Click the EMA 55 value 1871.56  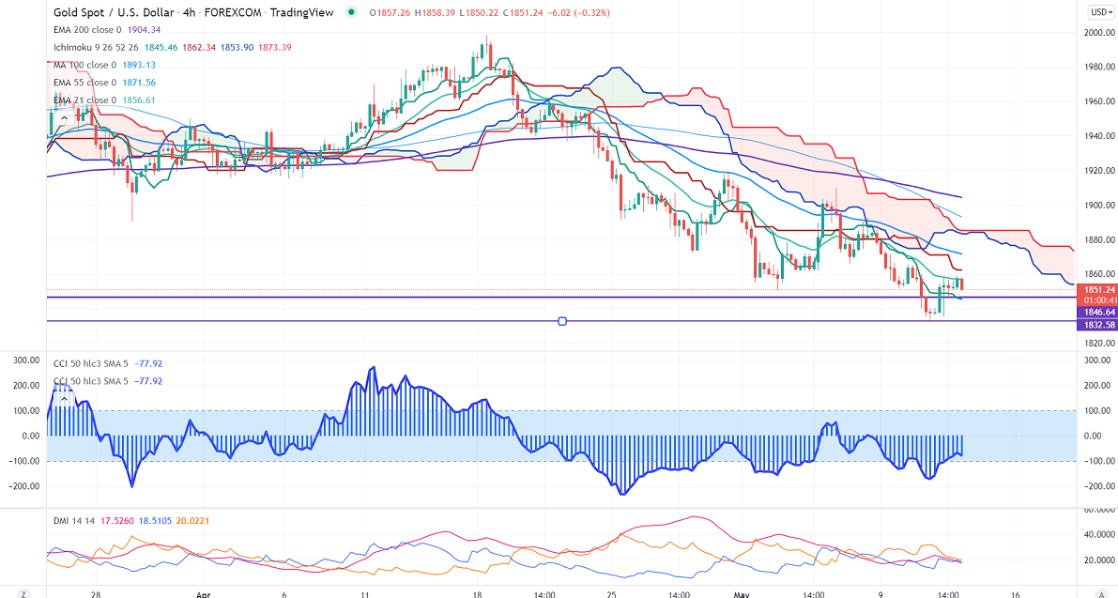(139, 83)
